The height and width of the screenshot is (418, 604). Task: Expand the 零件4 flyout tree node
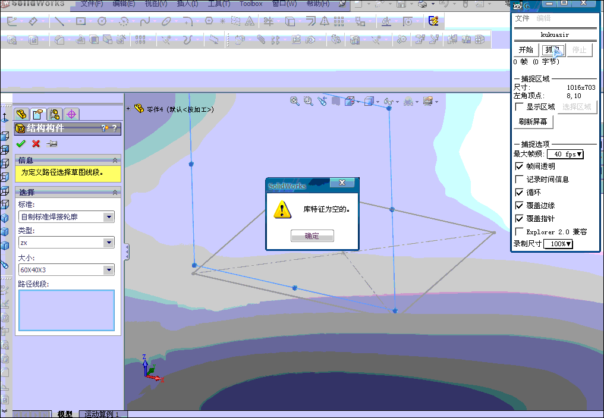point(128,109)
